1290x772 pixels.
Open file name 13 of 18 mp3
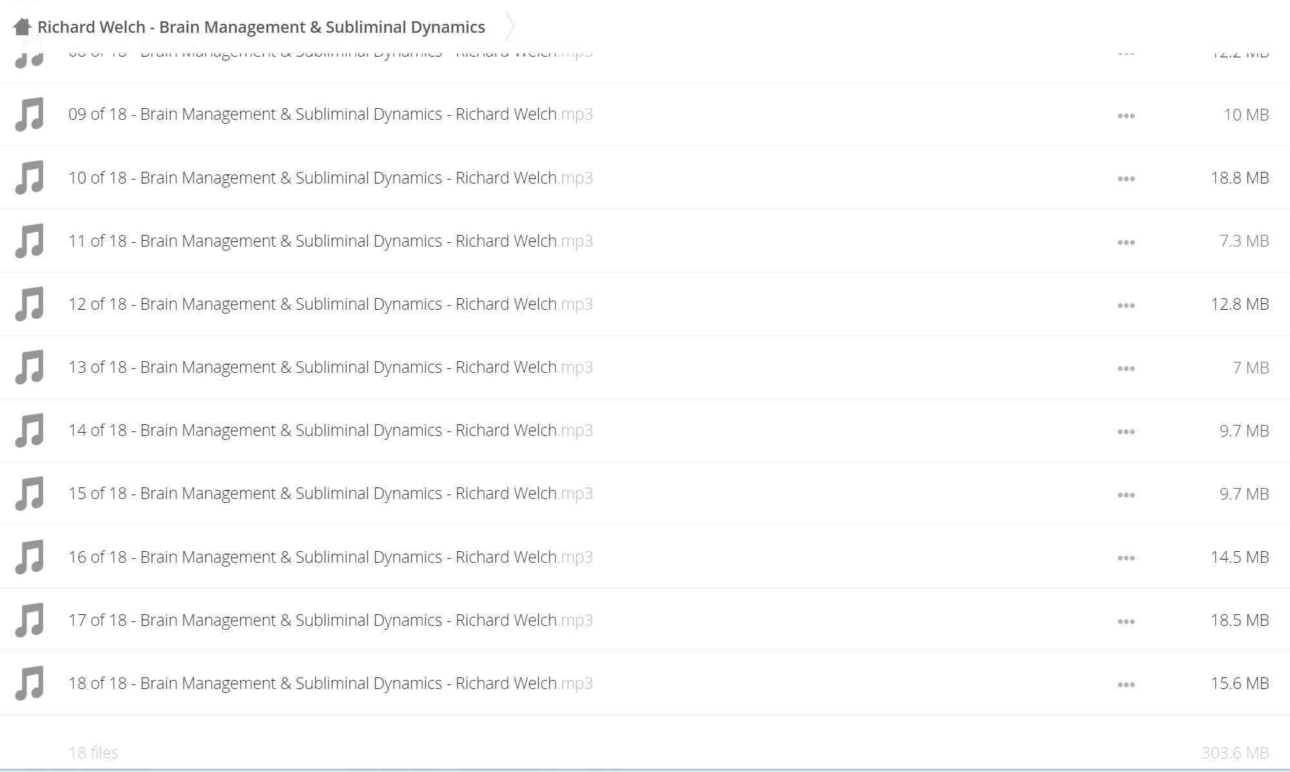[x=331, y=367]
